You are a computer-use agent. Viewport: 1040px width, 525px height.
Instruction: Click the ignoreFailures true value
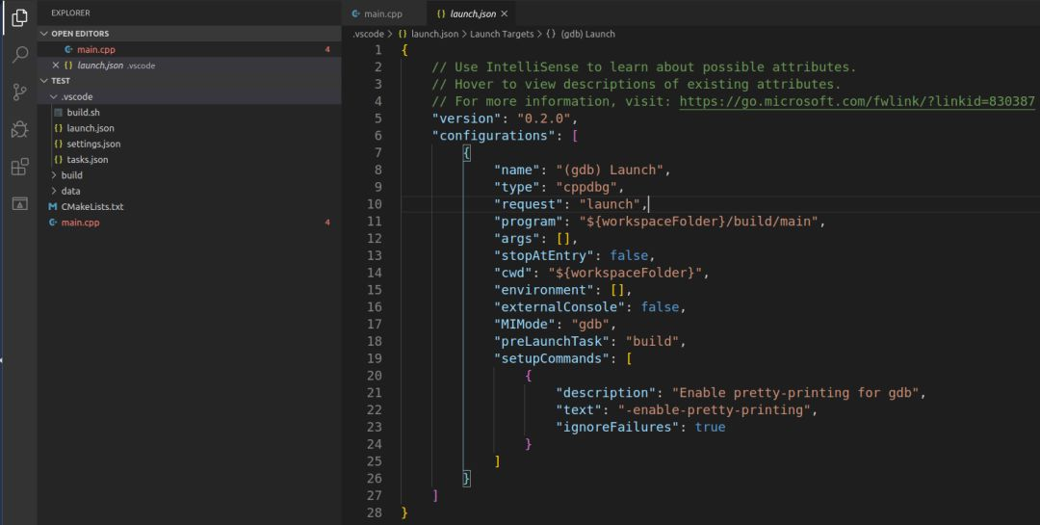(711, 427)
